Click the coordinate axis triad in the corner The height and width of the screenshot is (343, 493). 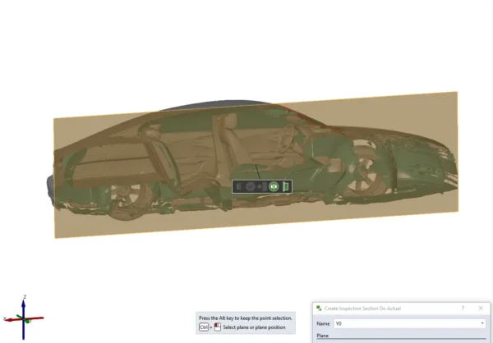(24, 318)
